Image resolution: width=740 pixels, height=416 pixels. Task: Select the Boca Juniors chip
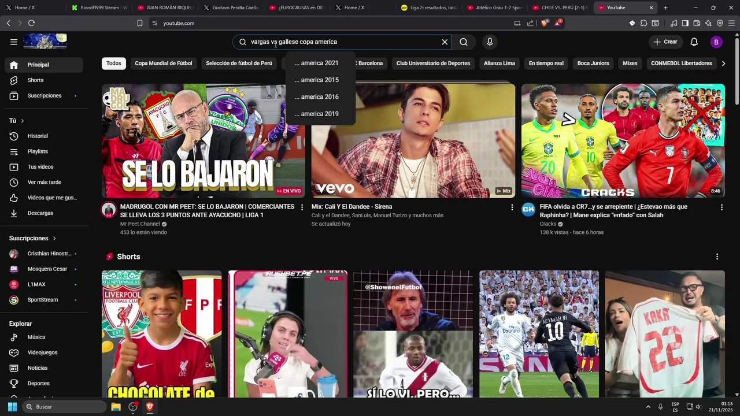pyautogui.click(x=593, y=64)
